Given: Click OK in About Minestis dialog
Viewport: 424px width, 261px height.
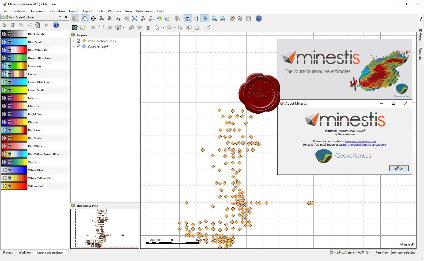Looking at the screenshot, I should (x=399, y=168).
